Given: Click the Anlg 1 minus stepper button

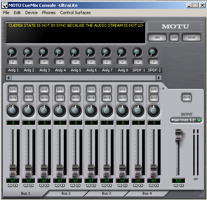Looking at the screenshot, I should click(10, 185).
